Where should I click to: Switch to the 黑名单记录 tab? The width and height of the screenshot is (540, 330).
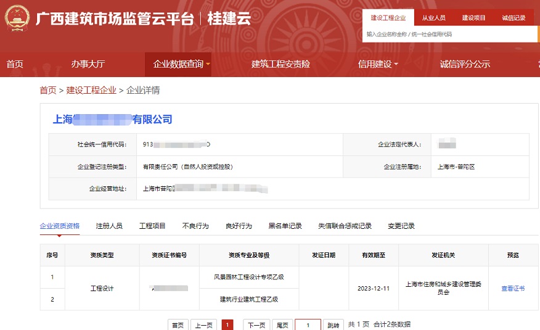[285, 226]
